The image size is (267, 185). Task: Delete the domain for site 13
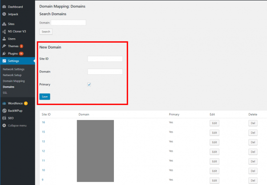pos(253,142)
